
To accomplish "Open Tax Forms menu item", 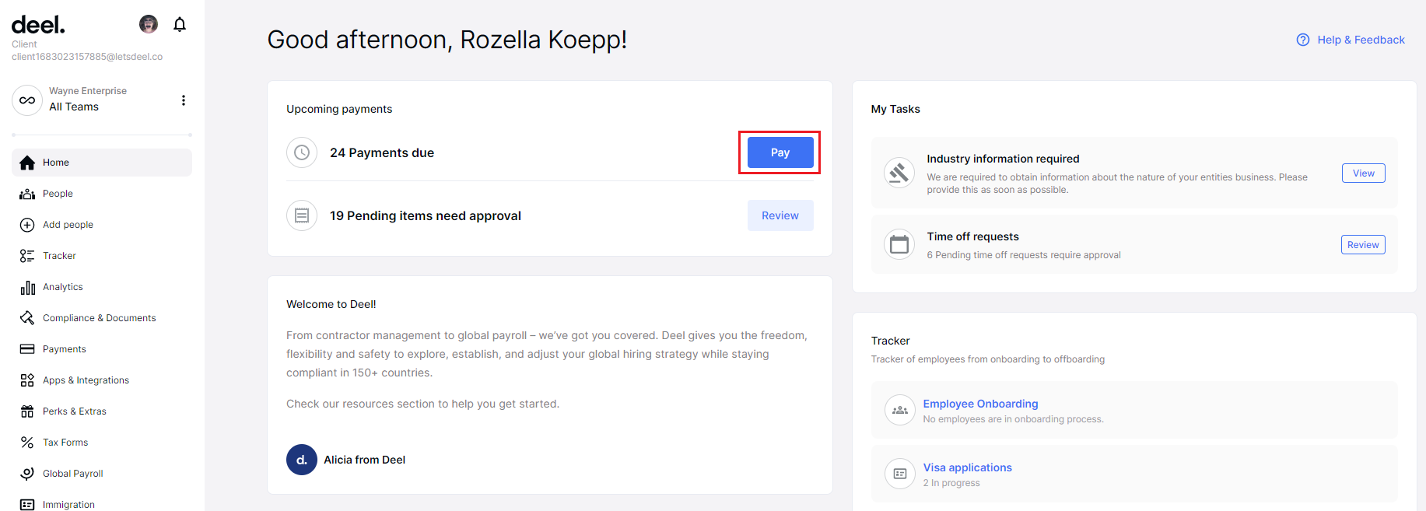I will click(x=102, y=443).
